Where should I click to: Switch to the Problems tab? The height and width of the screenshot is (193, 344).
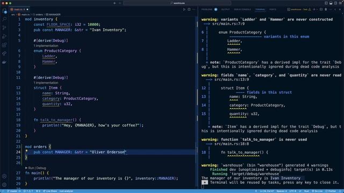click(x=206, y=10)
